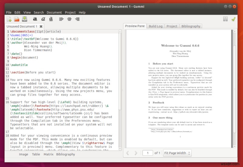Click the \maketitle line in editor
This screenshot has width=243, height=167.
click(x=19, y=65)
